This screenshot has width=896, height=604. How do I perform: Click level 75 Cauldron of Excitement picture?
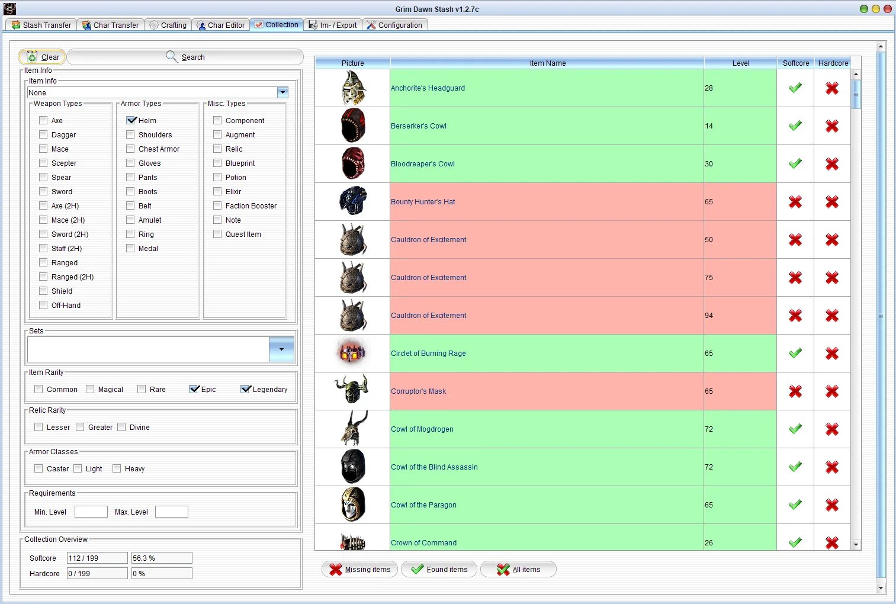coord(353,277)
